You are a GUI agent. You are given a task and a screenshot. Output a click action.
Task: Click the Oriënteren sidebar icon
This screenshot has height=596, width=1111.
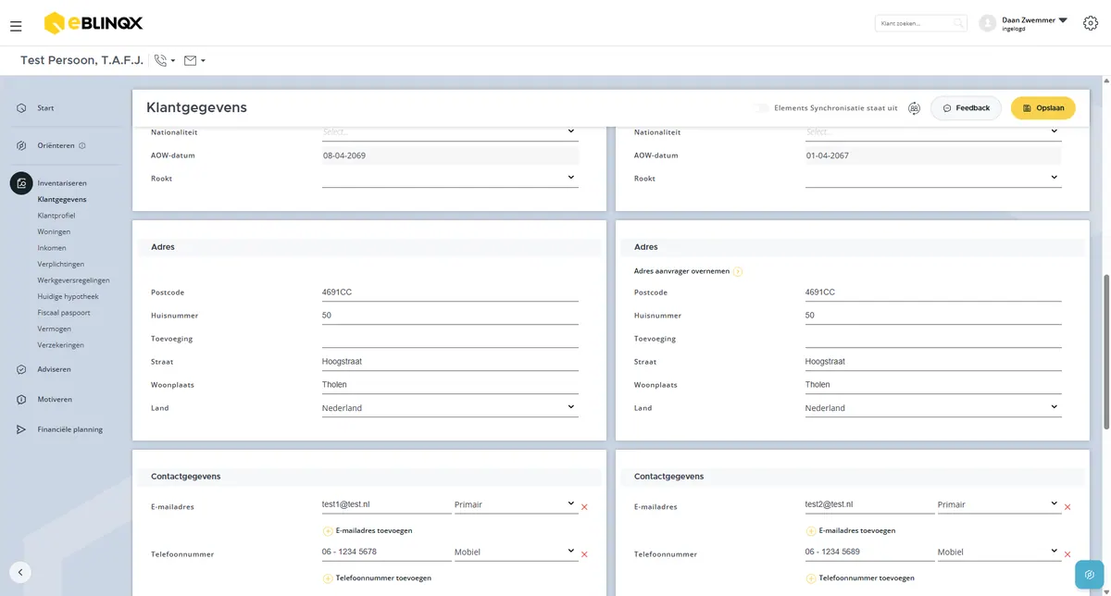coord(21,145)
